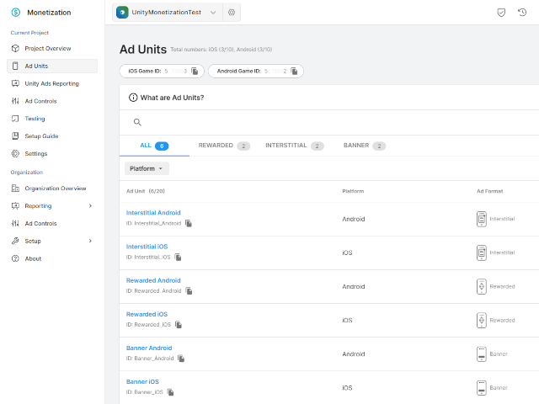Expand the Reporting submenu chevron
Viewport: 539px width, 404px height.
(x=90, y=205)
